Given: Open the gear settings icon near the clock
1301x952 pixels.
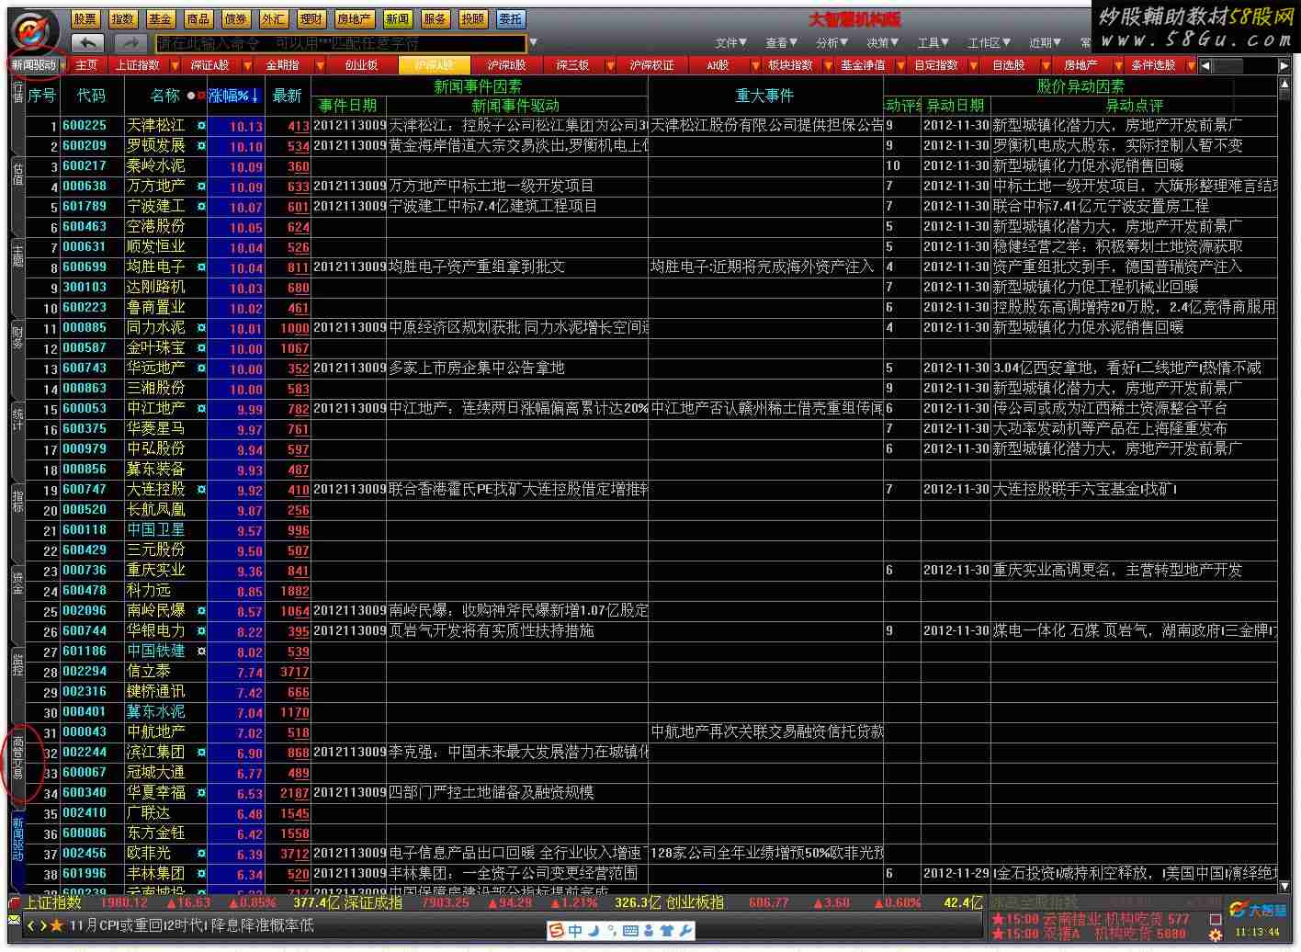Looking at the screenshot, I should click(x=1217, y=935).
